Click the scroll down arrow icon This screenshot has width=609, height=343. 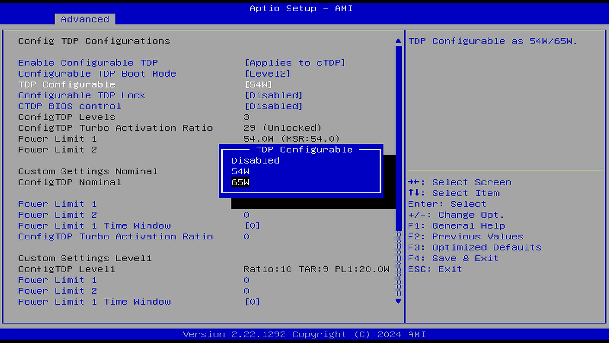coord(398,301)
